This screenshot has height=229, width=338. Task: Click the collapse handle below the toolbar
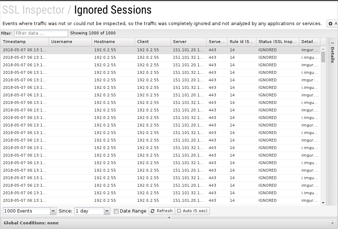(169, 217)
